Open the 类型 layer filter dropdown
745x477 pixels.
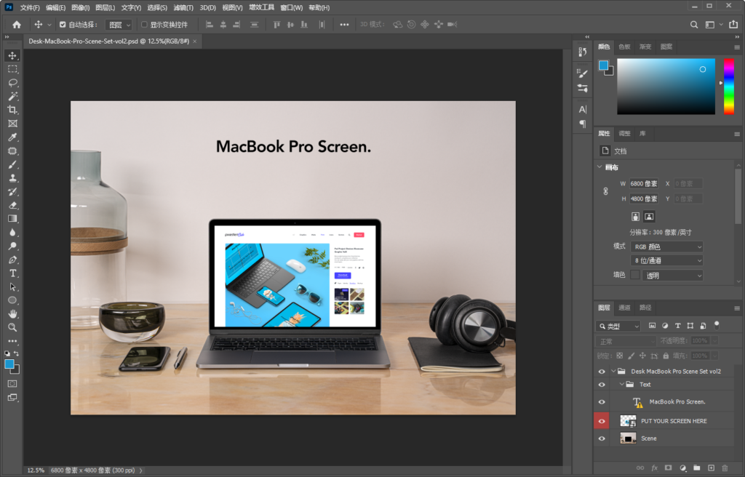pyautogui.click(x=618, y=326)
